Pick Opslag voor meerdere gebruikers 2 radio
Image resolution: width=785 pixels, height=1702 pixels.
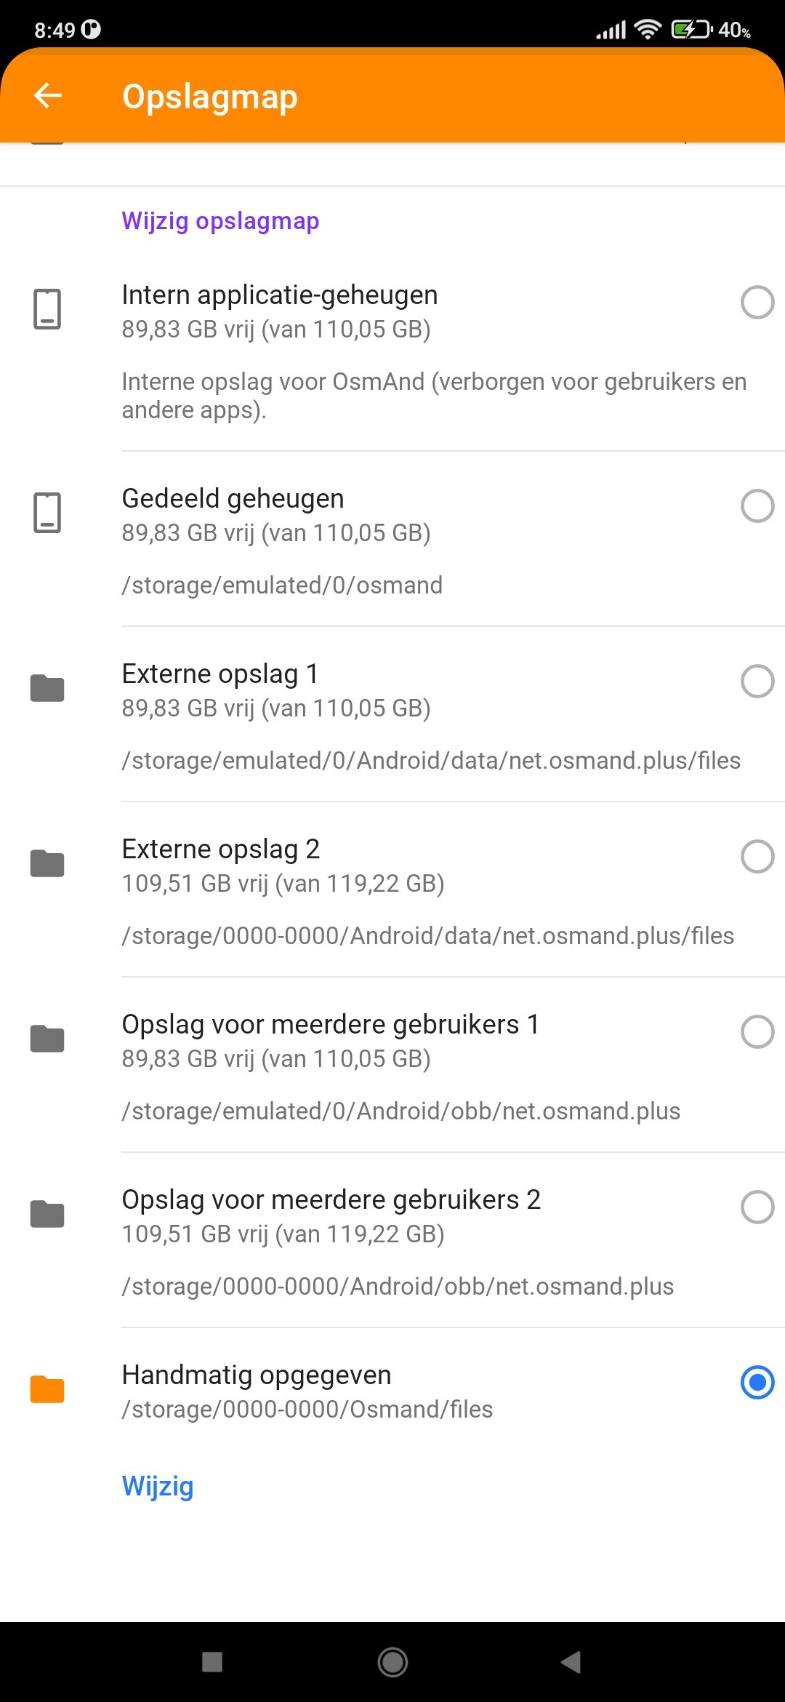[757, 1207]
